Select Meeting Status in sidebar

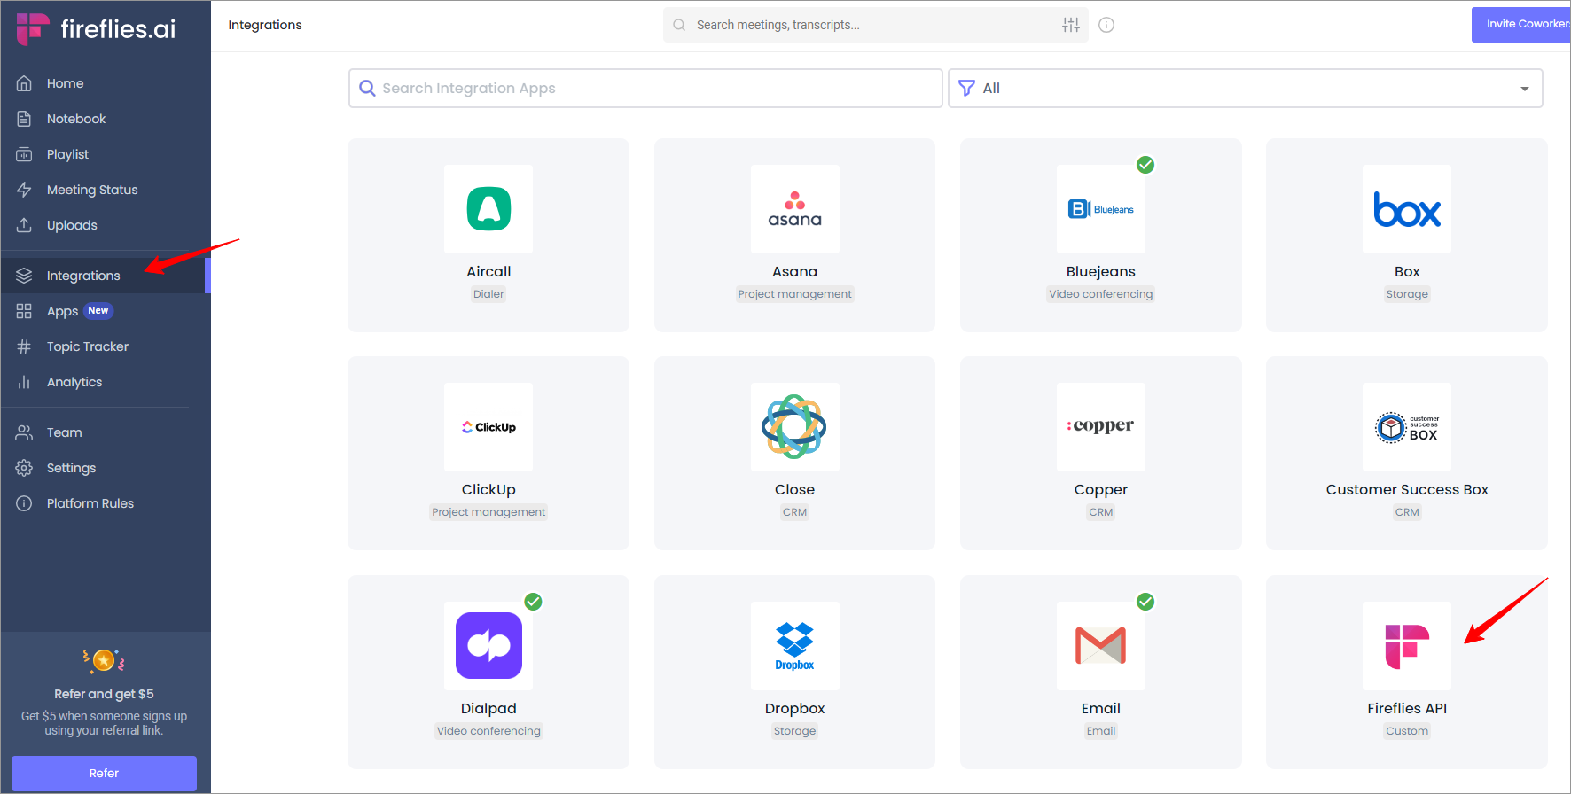(92, 190)
